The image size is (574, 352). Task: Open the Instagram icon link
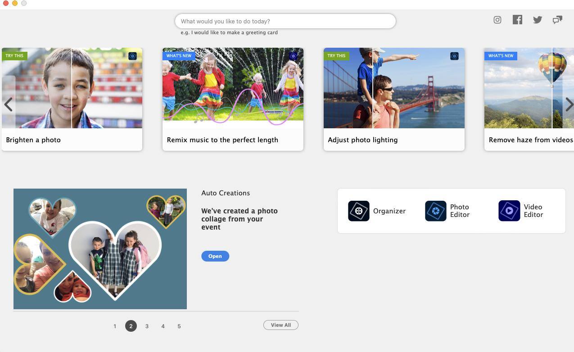497,20
